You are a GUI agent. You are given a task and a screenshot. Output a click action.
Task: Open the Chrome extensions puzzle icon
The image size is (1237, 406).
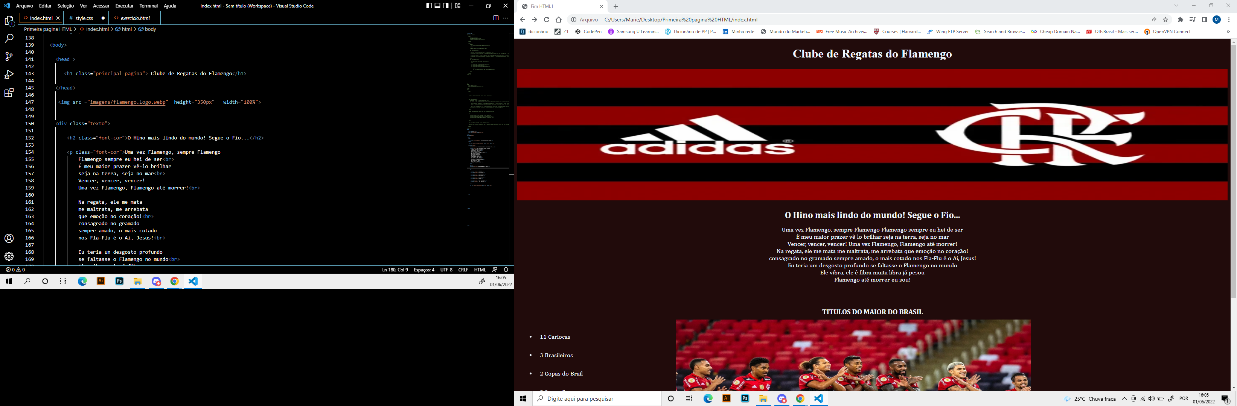1181,20
